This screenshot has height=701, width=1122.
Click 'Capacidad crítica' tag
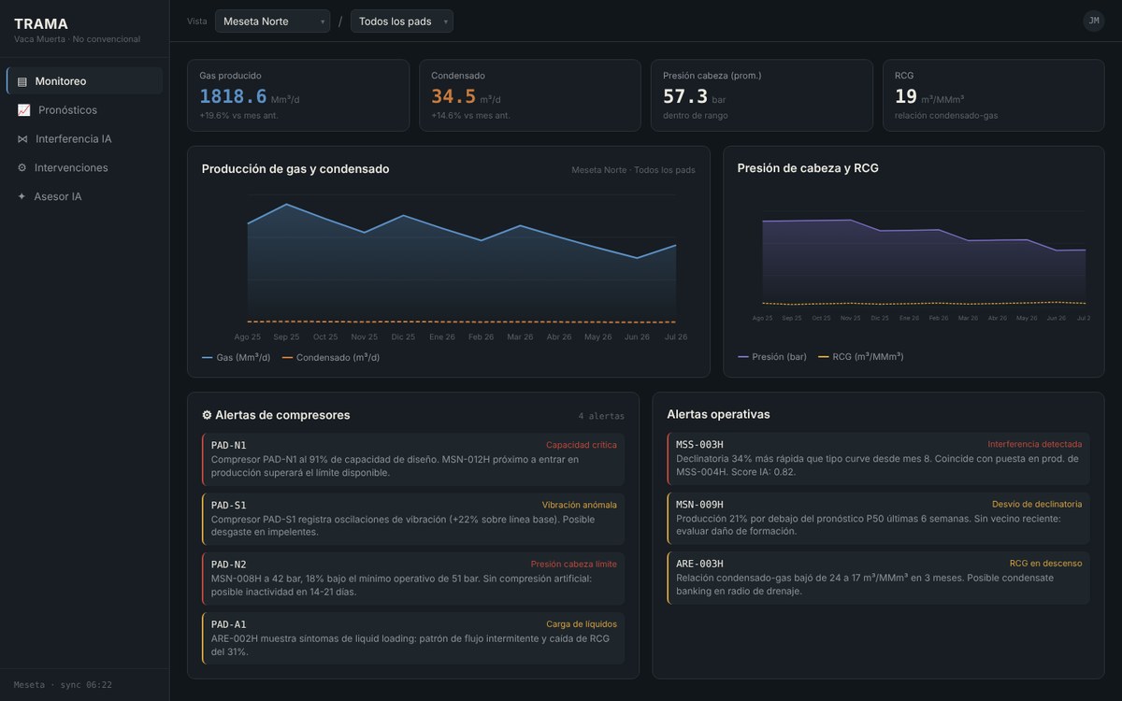tap(582, 445)
